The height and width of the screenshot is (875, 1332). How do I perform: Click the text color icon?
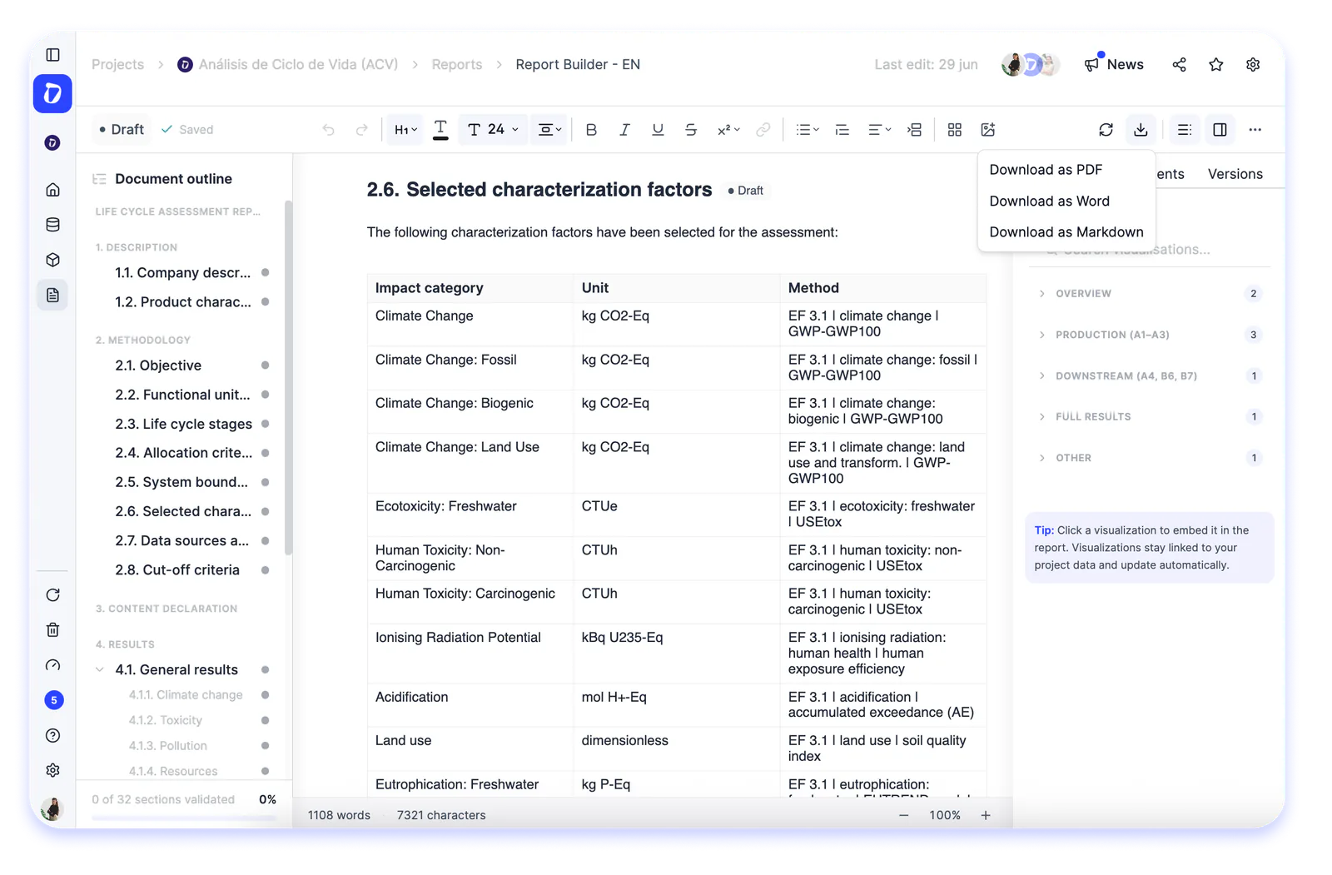tap(441, 130)
